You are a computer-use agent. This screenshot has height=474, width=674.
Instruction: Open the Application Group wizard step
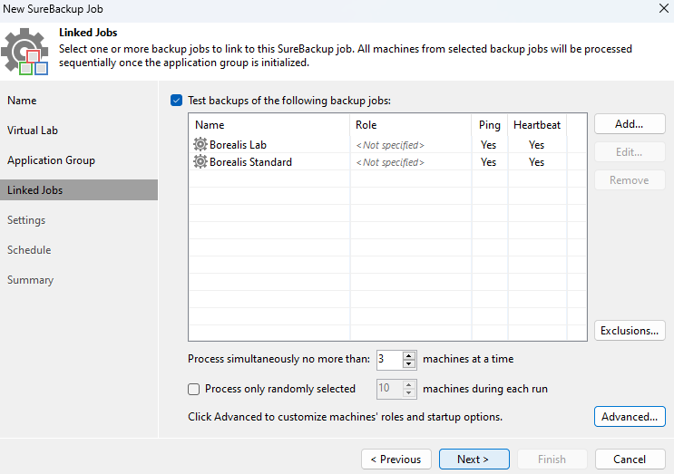pos(51,160)
